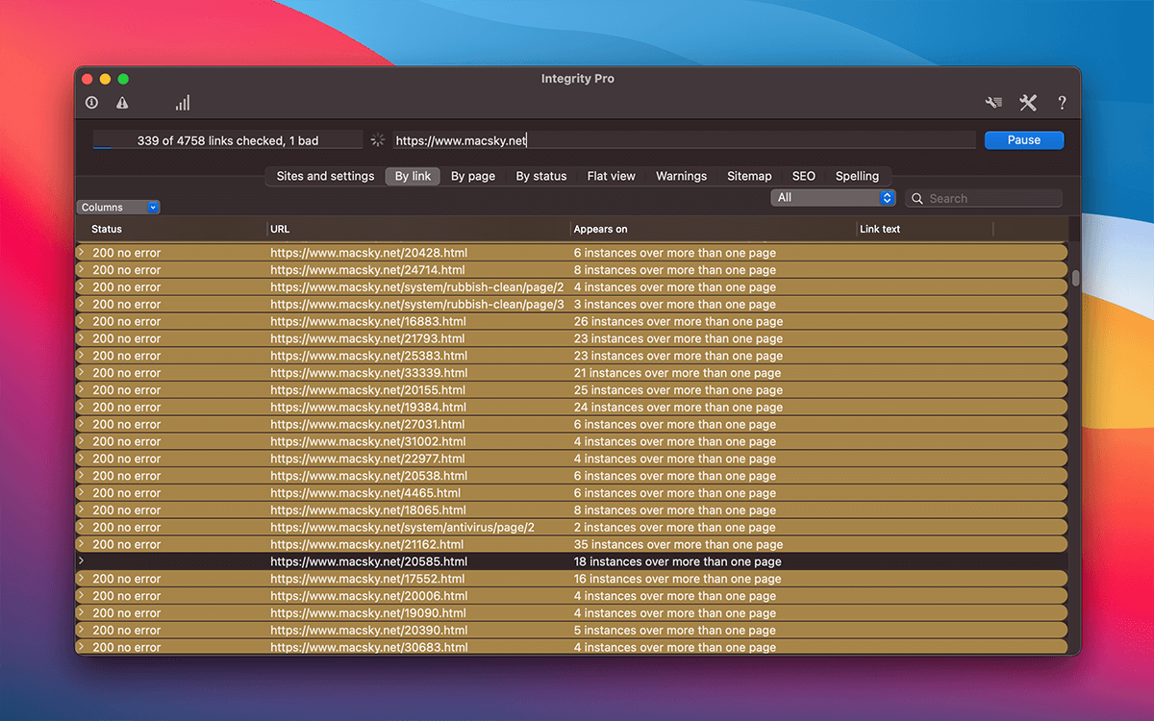
Task: Open the signal bars chart icon
Action: click(x=183, y=103)
